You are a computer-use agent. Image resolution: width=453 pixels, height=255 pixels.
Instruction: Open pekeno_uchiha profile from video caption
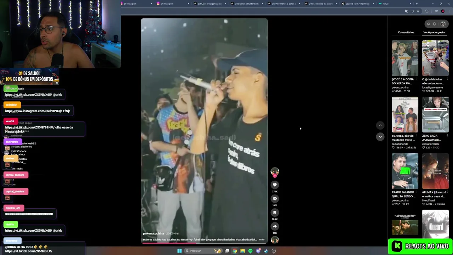[x=153, y=233]
